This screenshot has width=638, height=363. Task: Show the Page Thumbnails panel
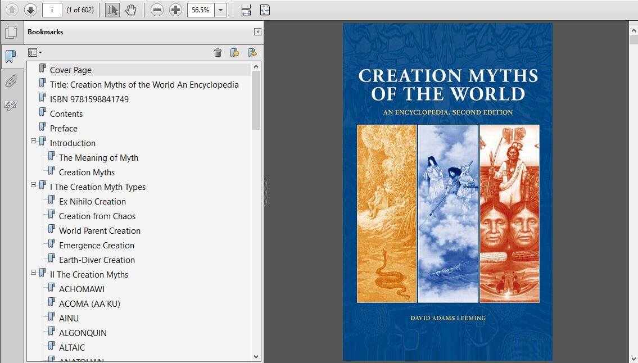(x=11, y=32)
